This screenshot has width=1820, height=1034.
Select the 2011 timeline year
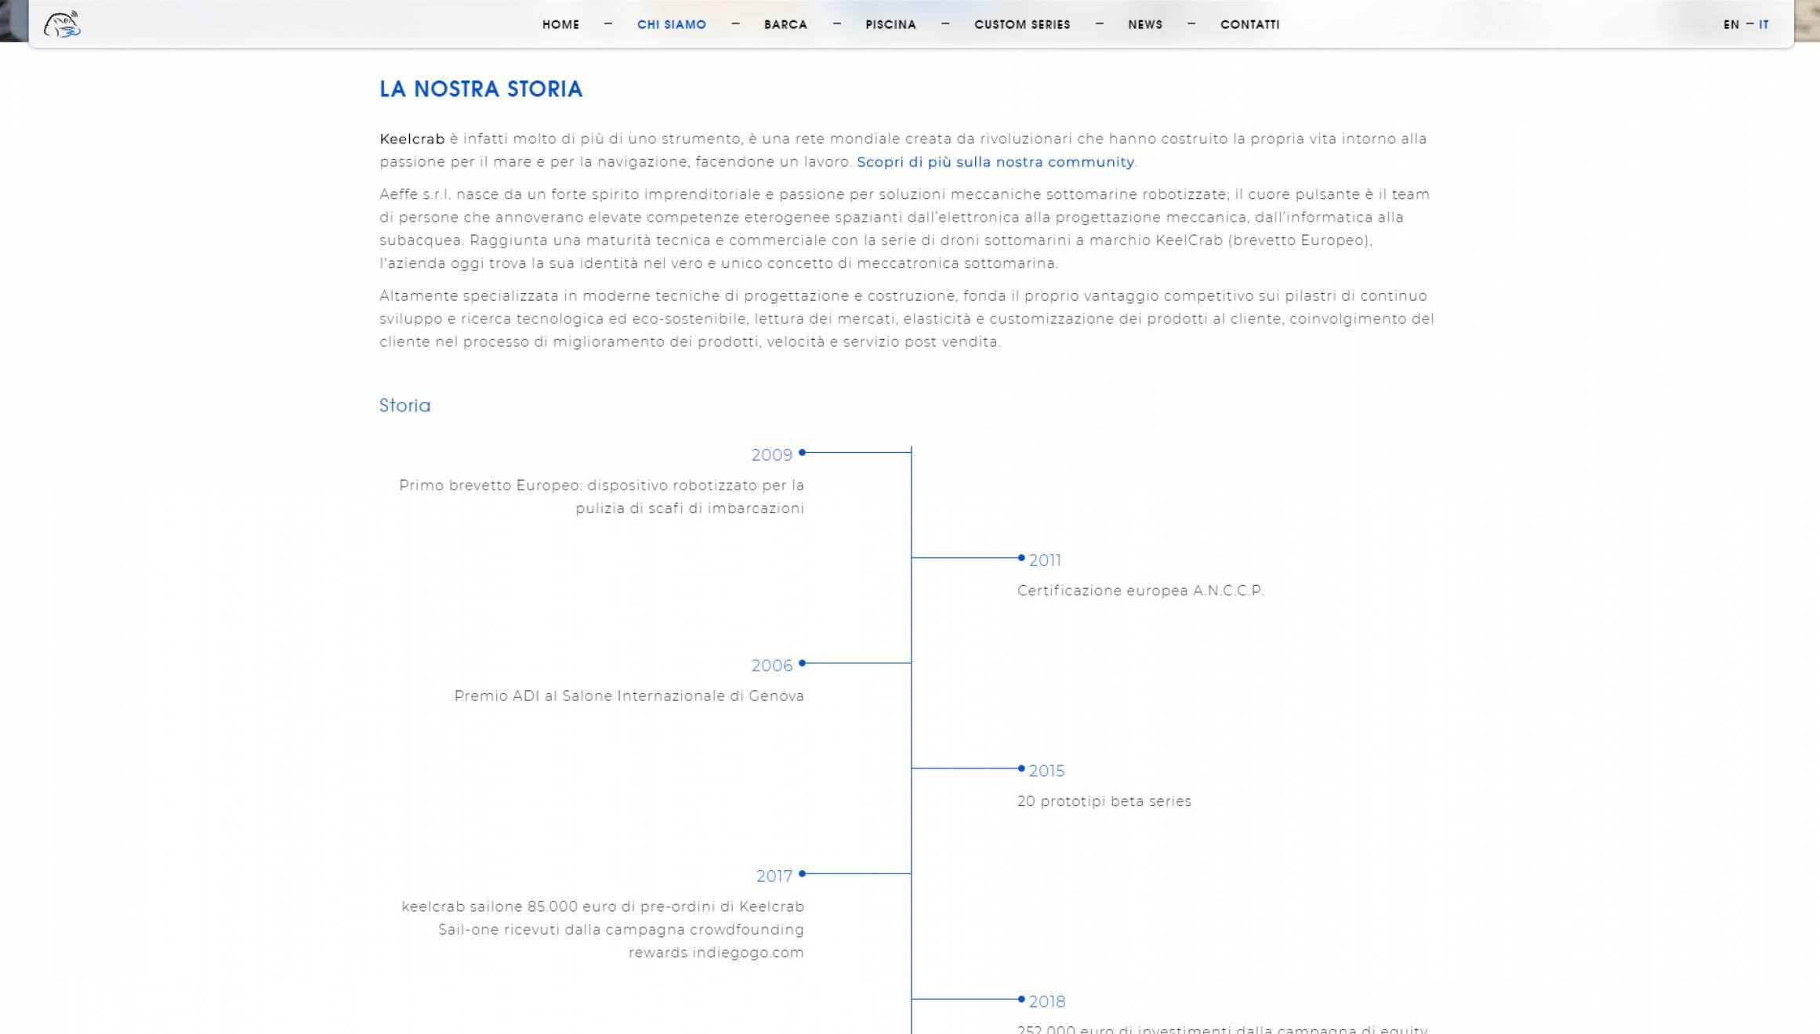(1045, 560)
